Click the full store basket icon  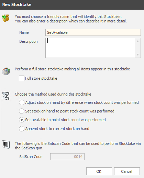(x=6, y=71)
